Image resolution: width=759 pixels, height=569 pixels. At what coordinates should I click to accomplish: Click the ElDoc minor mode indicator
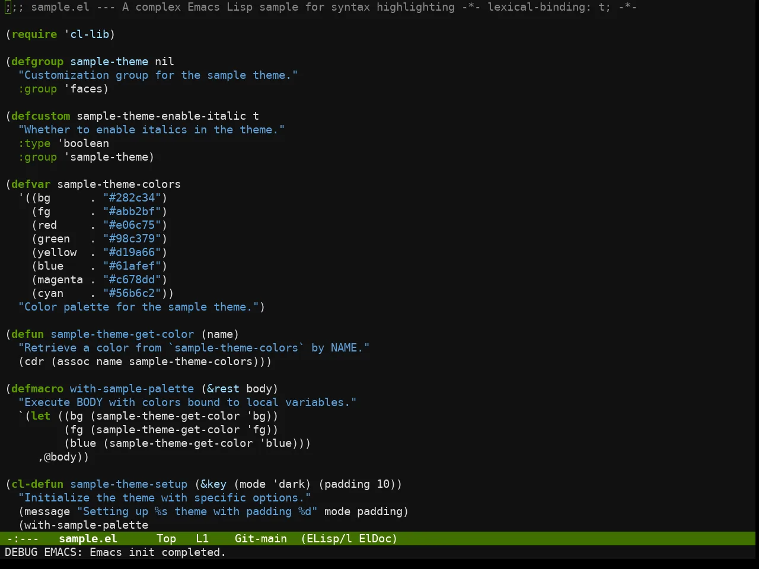[375, 539]
